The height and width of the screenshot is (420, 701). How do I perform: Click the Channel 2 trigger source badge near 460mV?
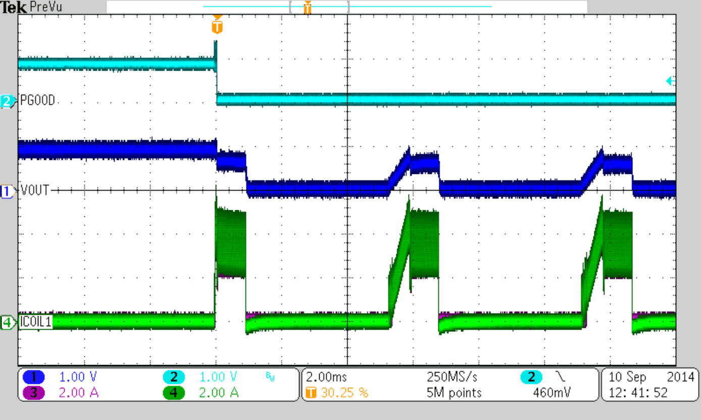(531, 377)
